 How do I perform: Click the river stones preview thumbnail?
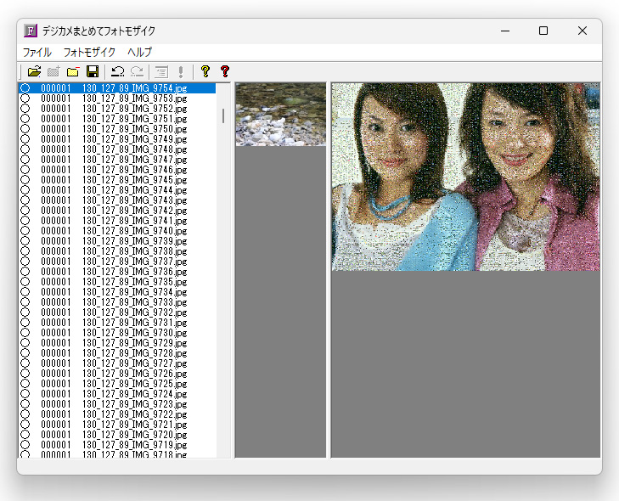(281, 114)
